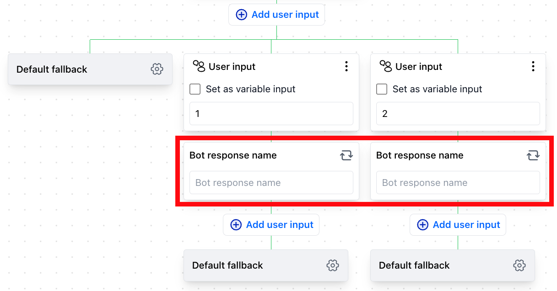Open the kebab menu on second User input node
The width and height of the screenshot is (557, 291).
click(x=533, y=66)
